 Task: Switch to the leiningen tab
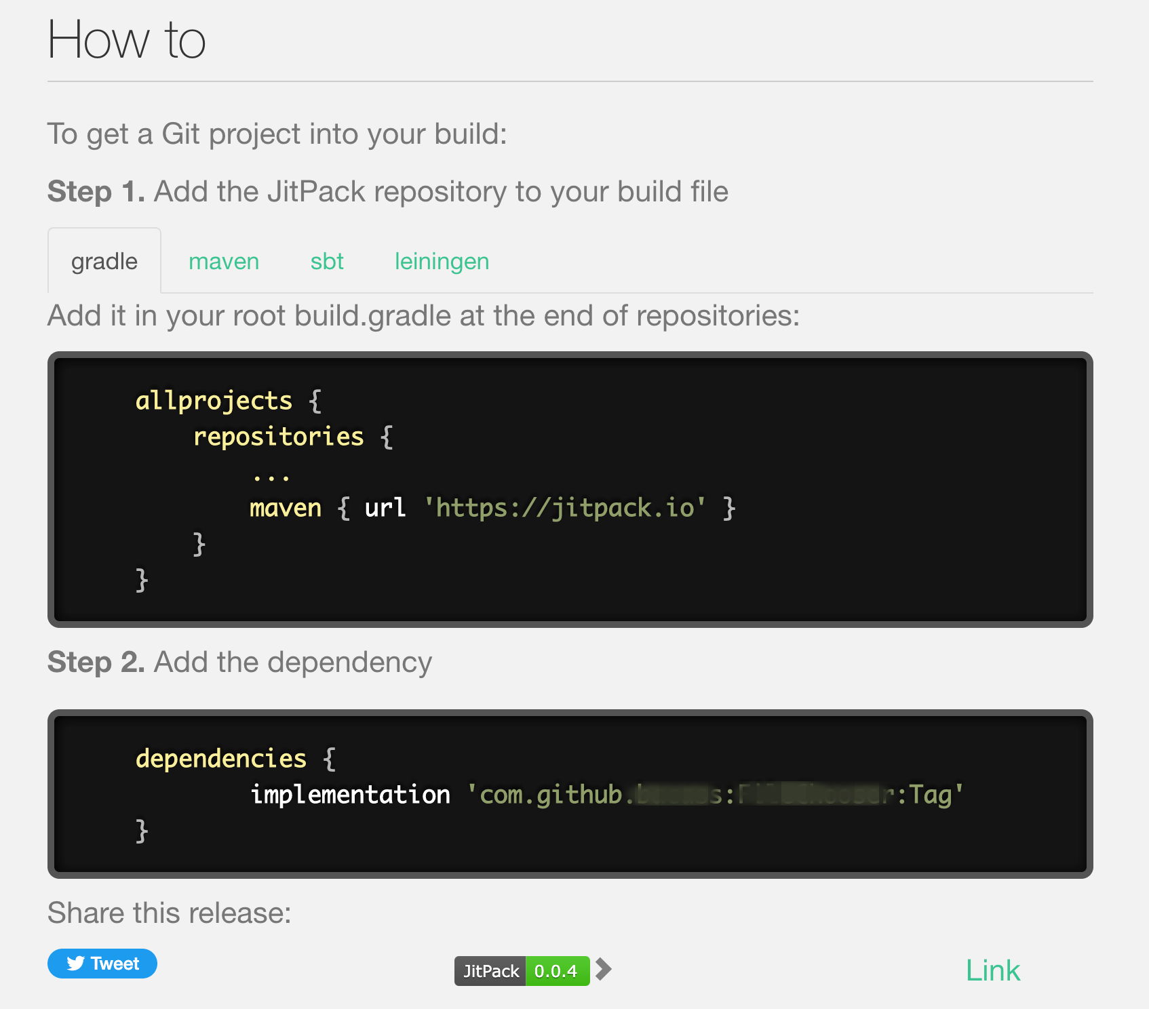(x=442, y=261)
